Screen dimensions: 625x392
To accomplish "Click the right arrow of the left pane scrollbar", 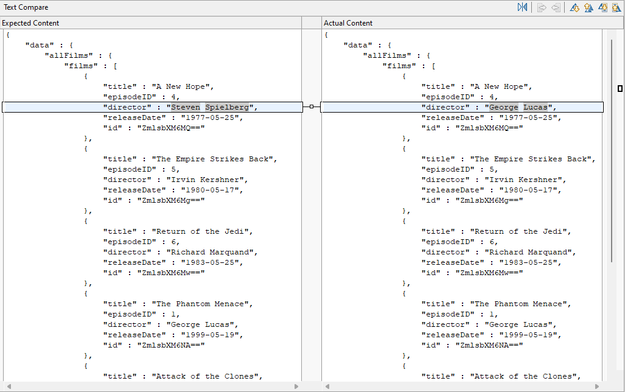I will pos(297,385).
